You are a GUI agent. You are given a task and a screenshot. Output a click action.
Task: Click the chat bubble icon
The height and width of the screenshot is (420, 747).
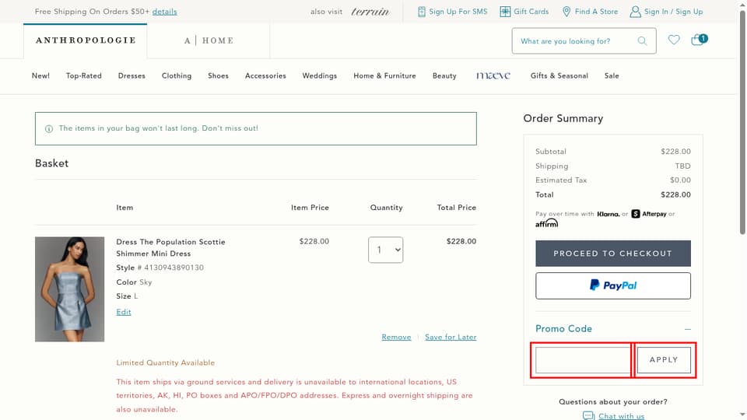[x=589, y=416]
